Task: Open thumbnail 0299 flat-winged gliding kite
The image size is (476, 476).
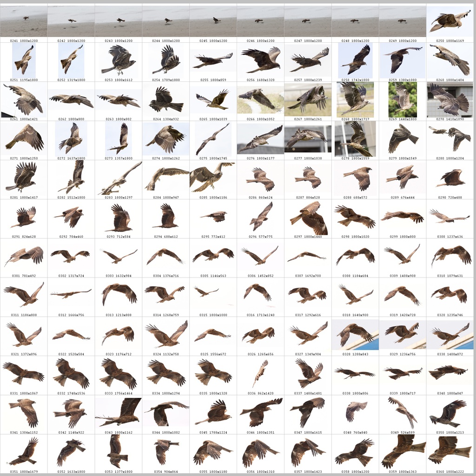Action: click(403, 218)
